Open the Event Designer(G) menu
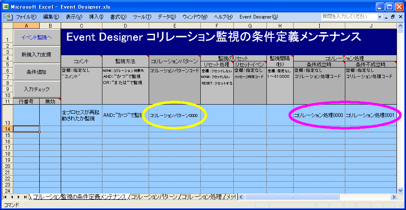 (x=259, y=17)
